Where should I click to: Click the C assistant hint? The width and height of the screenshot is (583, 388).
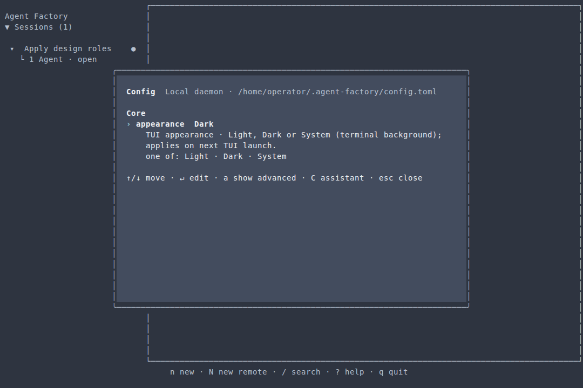tap(337, 178)
